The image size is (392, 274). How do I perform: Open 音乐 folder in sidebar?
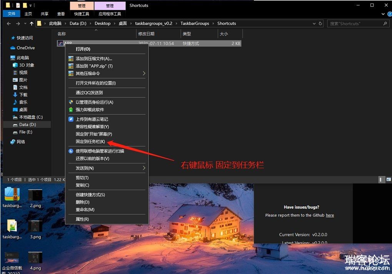20,102
